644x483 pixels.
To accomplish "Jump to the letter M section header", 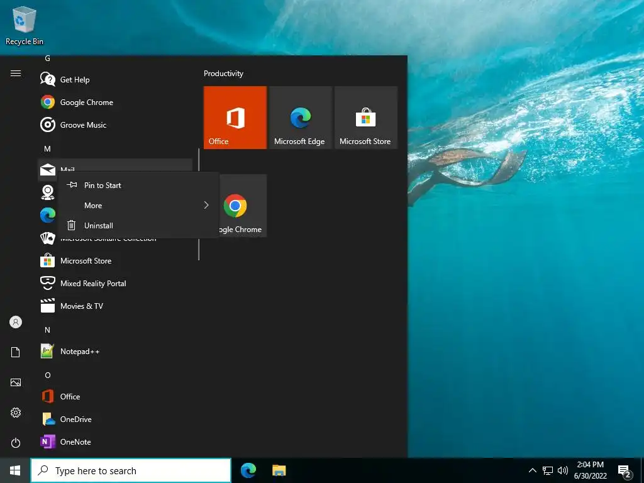I will tap(47, 148).
